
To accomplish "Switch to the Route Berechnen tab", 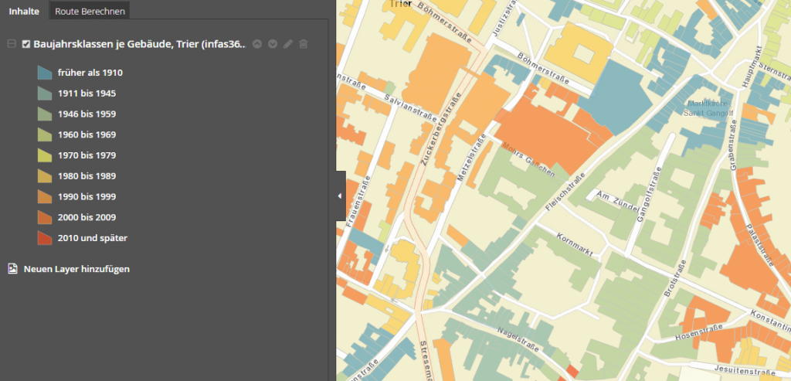I will click(x=90, y=12).
